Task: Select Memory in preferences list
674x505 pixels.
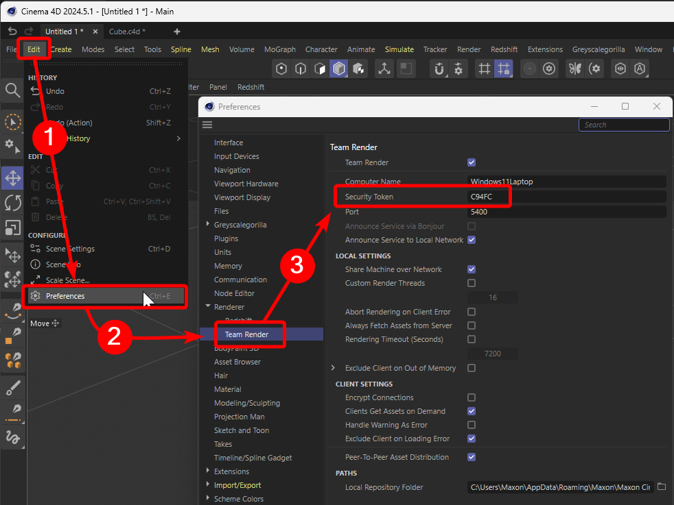Action: (228, 266)
